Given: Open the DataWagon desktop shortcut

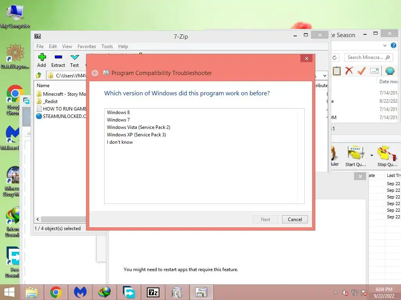Looking at the screenshot, I should (x=15, y=57).
